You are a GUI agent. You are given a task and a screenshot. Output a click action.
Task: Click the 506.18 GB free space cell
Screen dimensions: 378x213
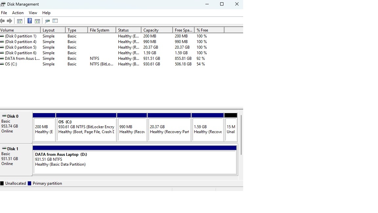(183, 64)
